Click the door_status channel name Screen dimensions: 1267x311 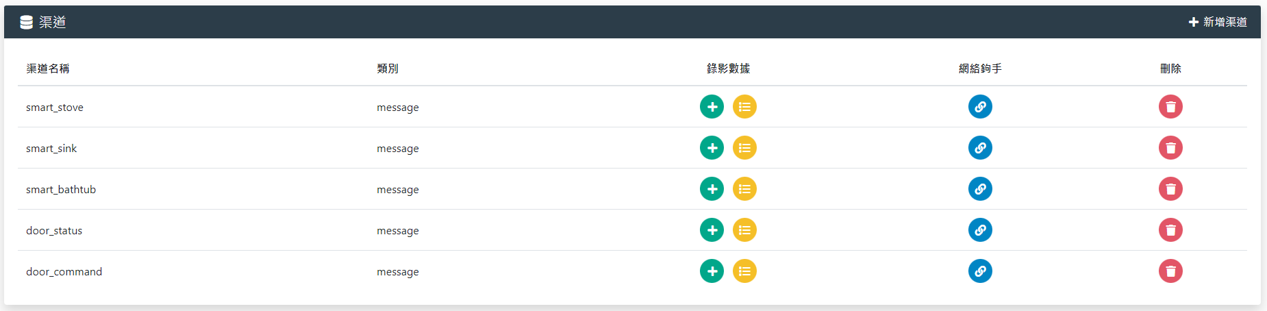54,231
